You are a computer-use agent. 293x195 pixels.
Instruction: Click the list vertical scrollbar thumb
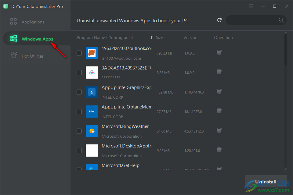click(286, 50)
